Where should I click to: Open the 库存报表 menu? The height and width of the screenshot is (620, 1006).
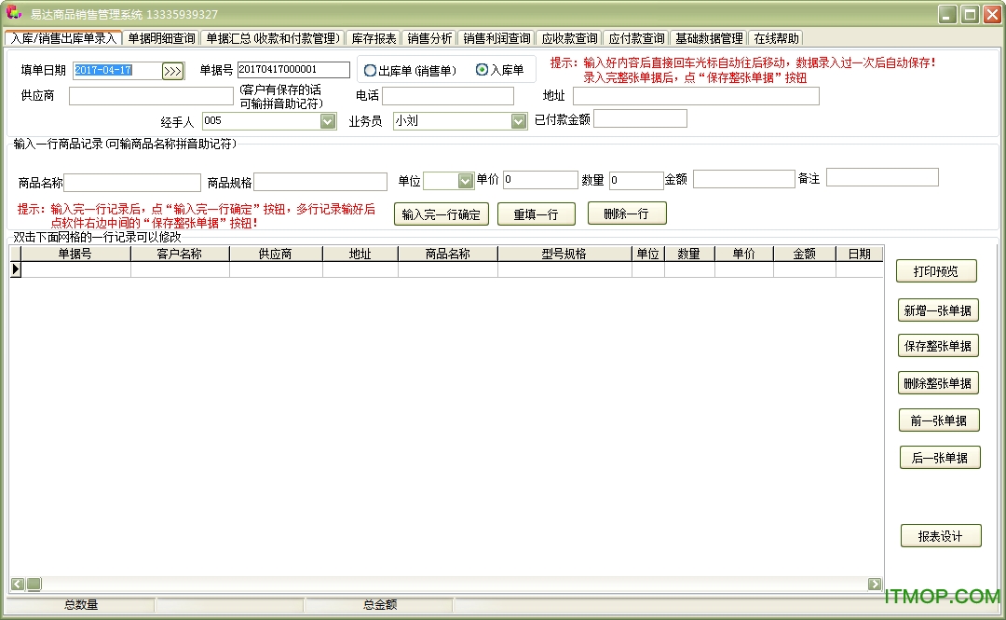click(374, 38)
